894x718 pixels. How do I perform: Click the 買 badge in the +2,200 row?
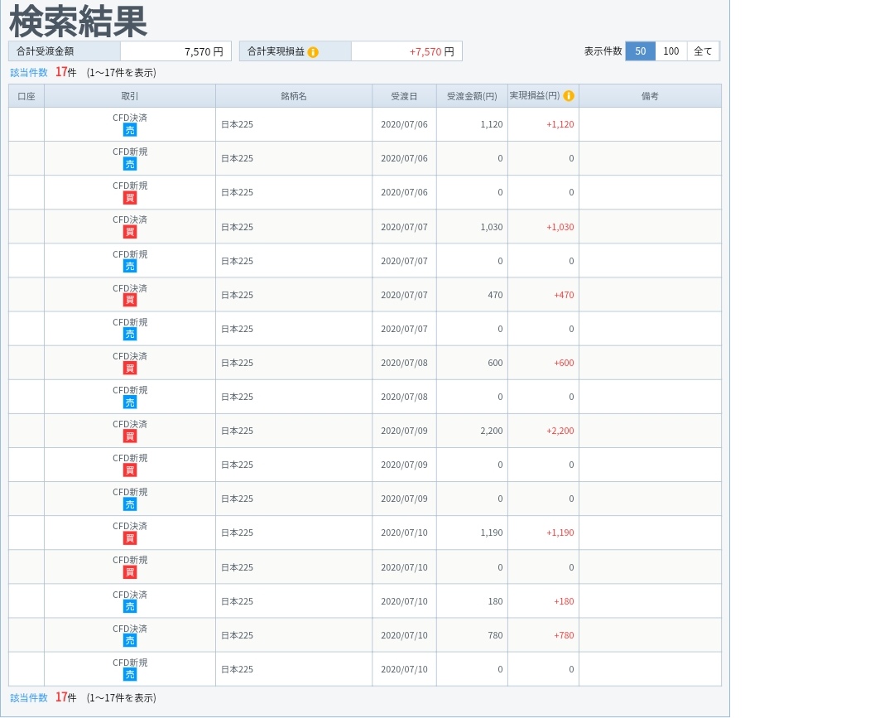130,436
